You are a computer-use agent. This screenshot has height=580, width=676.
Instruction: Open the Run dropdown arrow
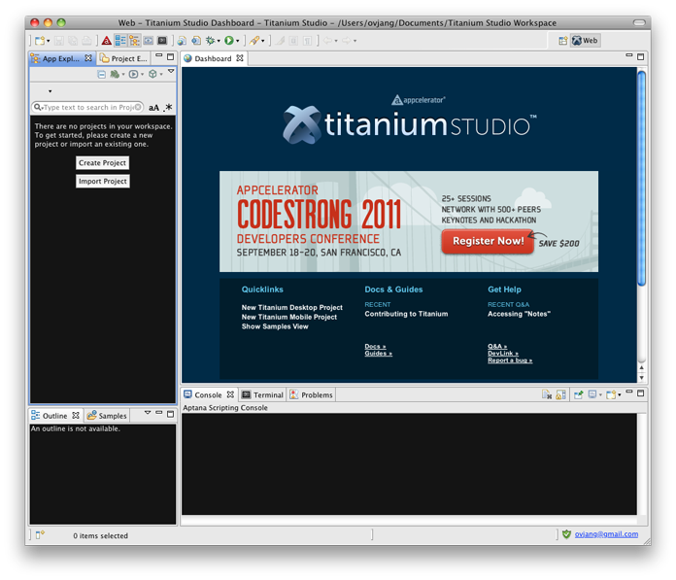tap(238, 41)
